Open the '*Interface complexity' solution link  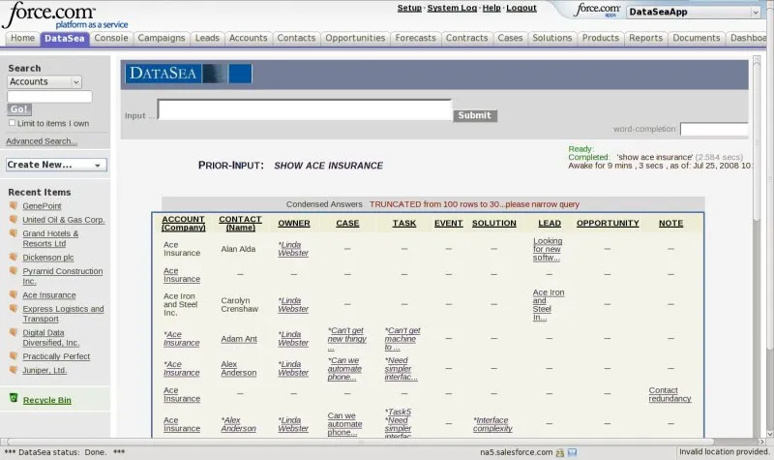click(492, 424)
